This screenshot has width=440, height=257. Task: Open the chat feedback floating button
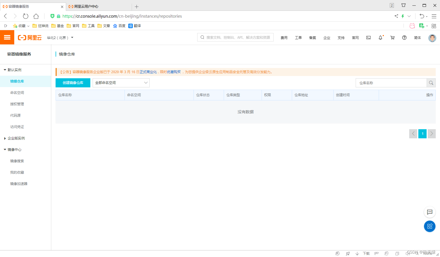[430, 212]
